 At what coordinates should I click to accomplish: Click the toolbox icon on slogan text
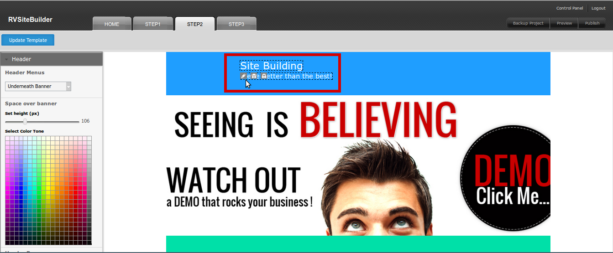pos(254,76)
